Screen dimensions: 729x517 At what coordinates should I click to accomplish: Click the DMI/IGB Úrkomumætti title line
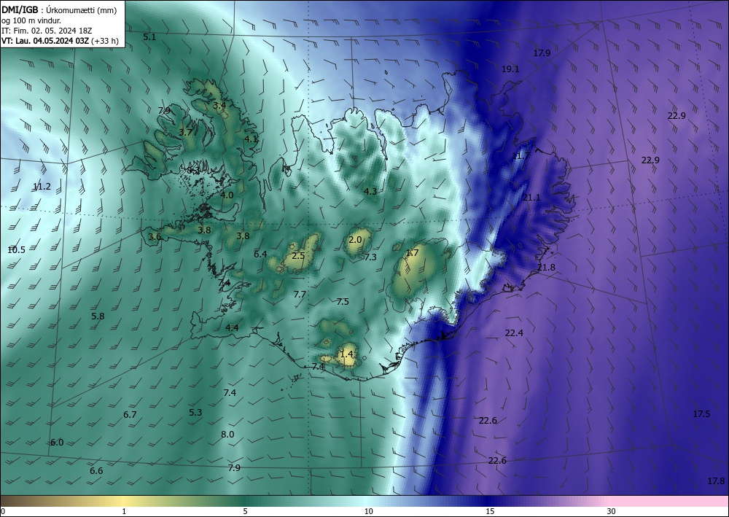(x=59, y=10)
